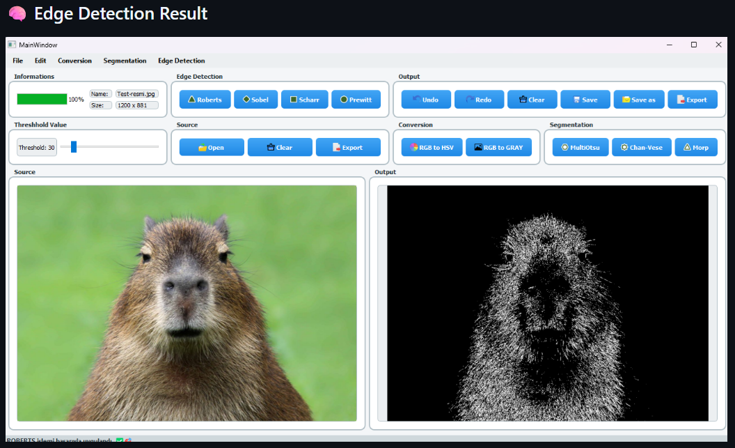Expand the Edge Detection menu
Screen dimensions: 735x448
click(x=181, y=61)
